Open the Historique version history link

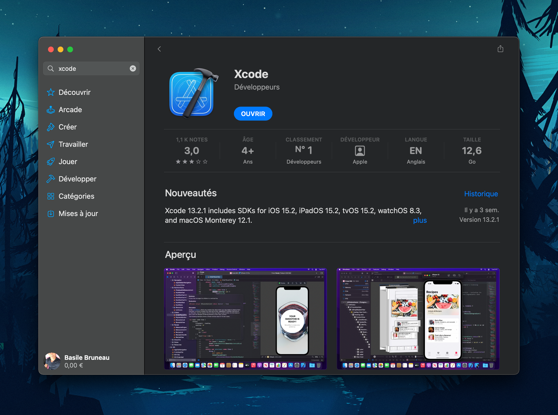[x=481, y=194]
